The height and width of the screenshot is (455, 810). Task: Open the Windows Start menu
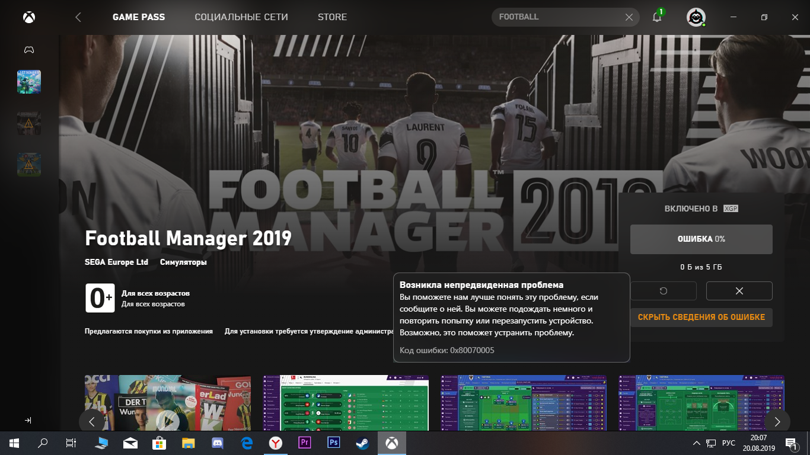click(14, 443)
